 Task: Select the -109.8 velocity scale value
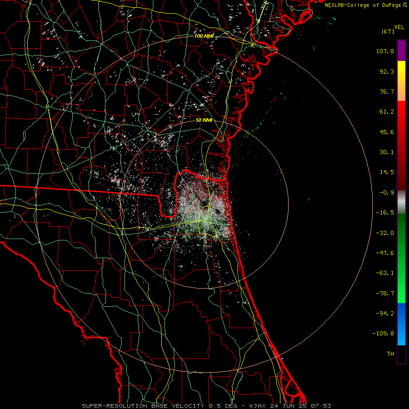pos(383,334)
